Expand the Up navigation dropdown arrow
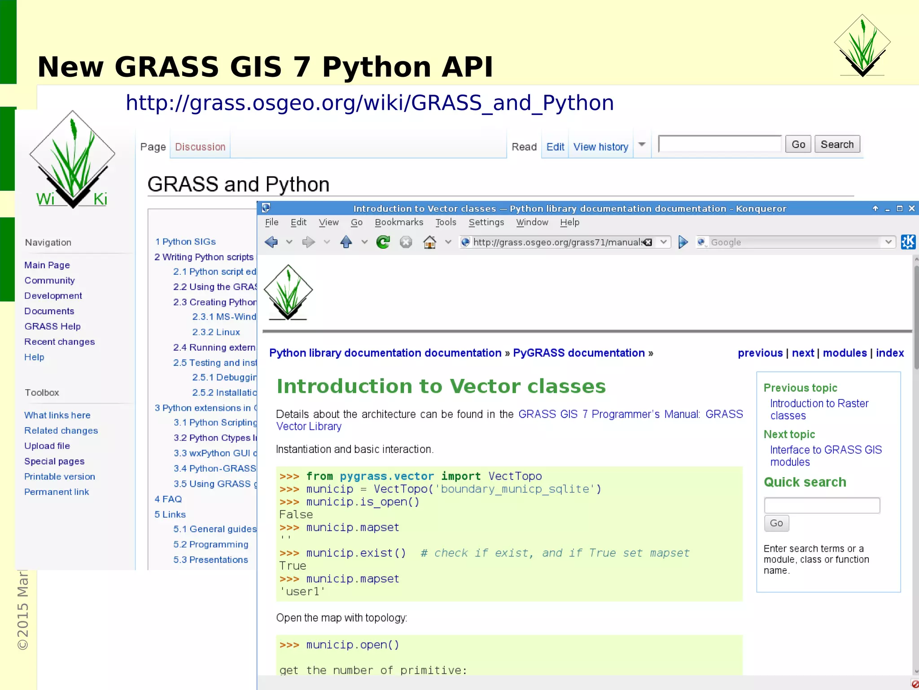 coord(365,242)
